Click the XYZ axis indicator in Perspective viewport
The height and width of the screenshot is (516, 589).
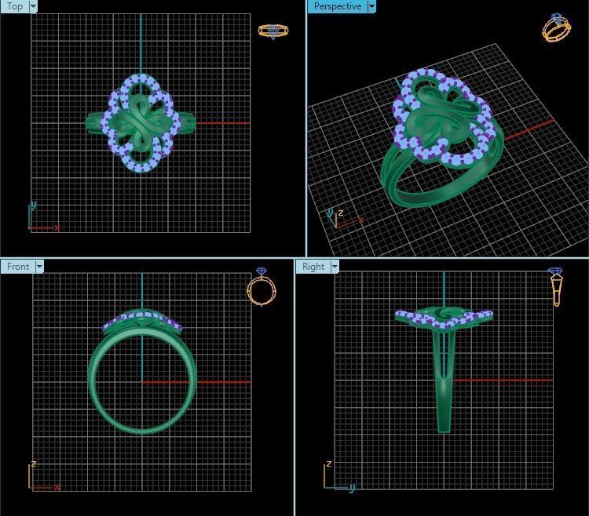click(345, 219)
